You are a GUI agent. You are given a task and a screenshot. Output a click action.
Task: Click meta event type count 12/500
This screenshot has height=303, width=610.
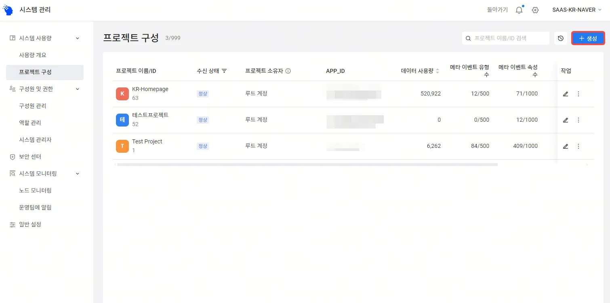(480, 93)
